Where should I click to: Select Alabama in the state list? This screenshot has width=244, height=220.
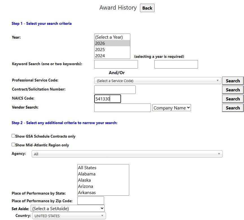pyautogui.click(x=103, y=174)
